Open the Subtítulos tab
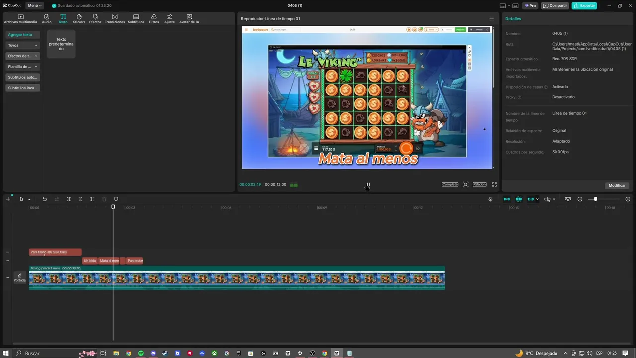Image resolution: width=636 pixels, height=358 pixels. coord(136,19)
